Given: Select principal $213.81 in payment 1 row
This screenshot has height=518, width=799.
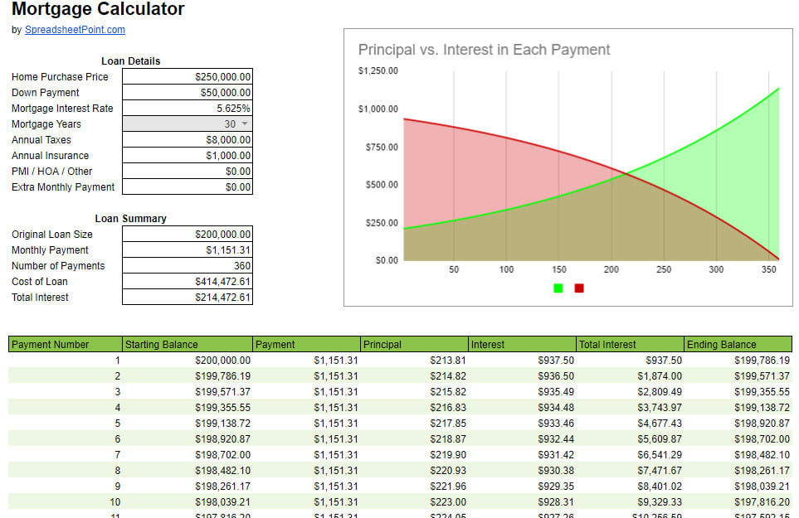Looking at the screenshot, I should point(415,361).
